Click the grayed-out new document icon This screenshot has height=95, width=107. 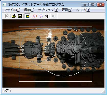pyautogui.click(x=7, y=16)
